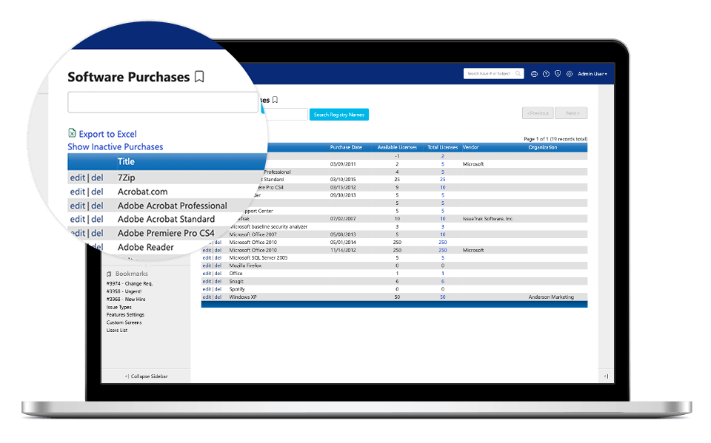Sort by the Organization column header
711x443 pixels.
[543, 147]
